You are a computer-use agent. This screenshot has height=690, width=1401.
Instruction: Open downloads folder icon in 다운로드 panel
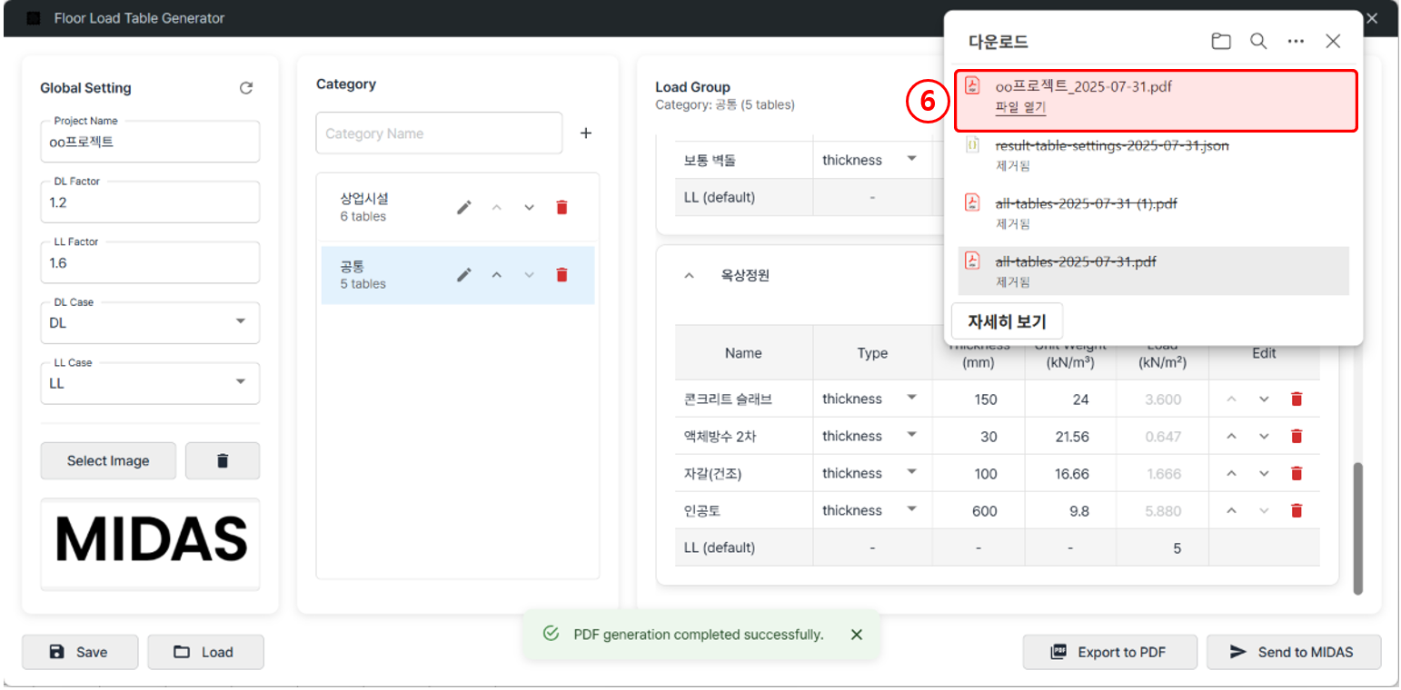(1220, 41)
